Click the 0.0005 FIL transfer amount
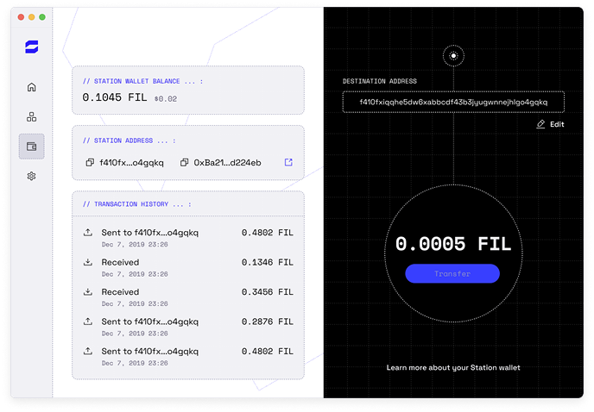The height and width of the screenshot is (412, 594). [x=453, y=244]
